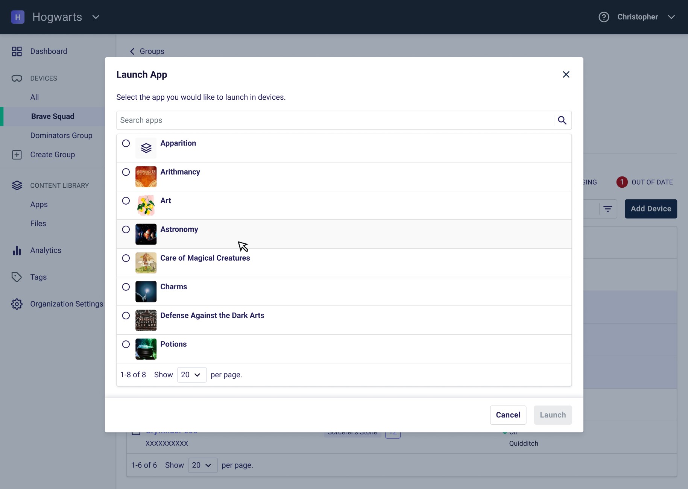Click the Organization Settings gear icon
688x489 pixels.
(17, 304)
